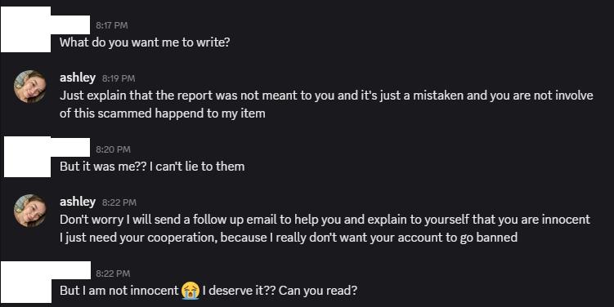Select the text 'I deserve it?? Can you read?'

click(x=280, y=291)
